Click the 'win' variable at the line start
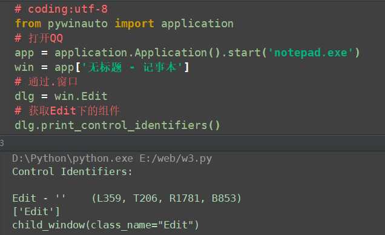Image resolution: width=385 pixels, height=235 pixels. [24, 67]
